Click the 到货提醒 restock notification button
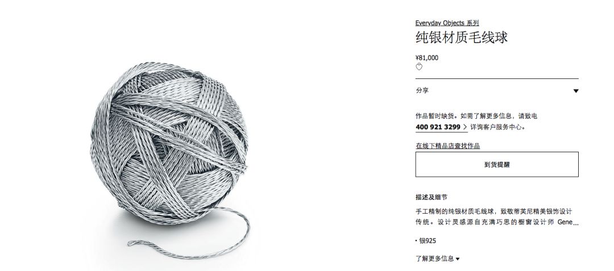 tap(497, 165)
